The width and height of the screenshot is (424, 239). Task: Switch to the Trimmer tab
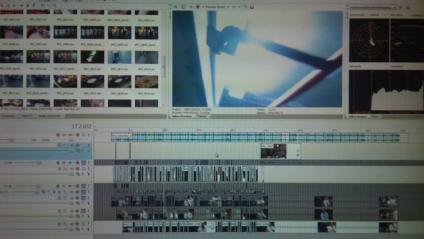coord(202,116)
